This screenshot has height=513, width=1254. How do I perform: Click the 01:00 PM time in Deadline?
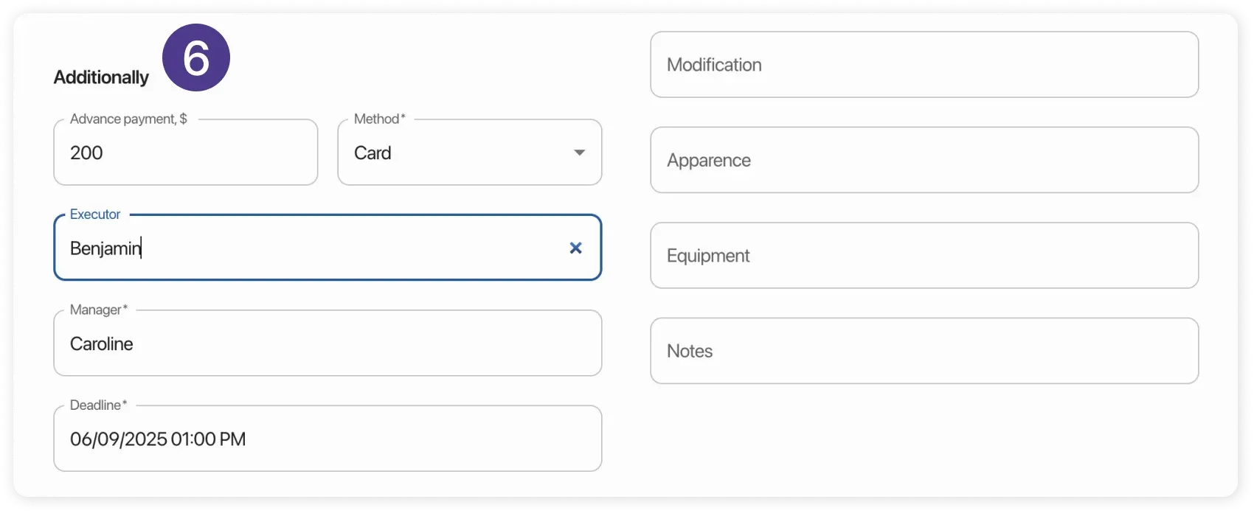pos(208,439)
